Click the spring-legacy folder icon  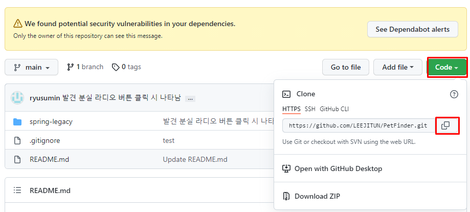coord(17,122)
